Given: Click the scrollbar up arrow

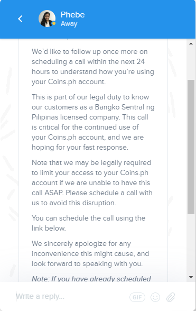Looking at the screenshot, I should pos(191,43).
